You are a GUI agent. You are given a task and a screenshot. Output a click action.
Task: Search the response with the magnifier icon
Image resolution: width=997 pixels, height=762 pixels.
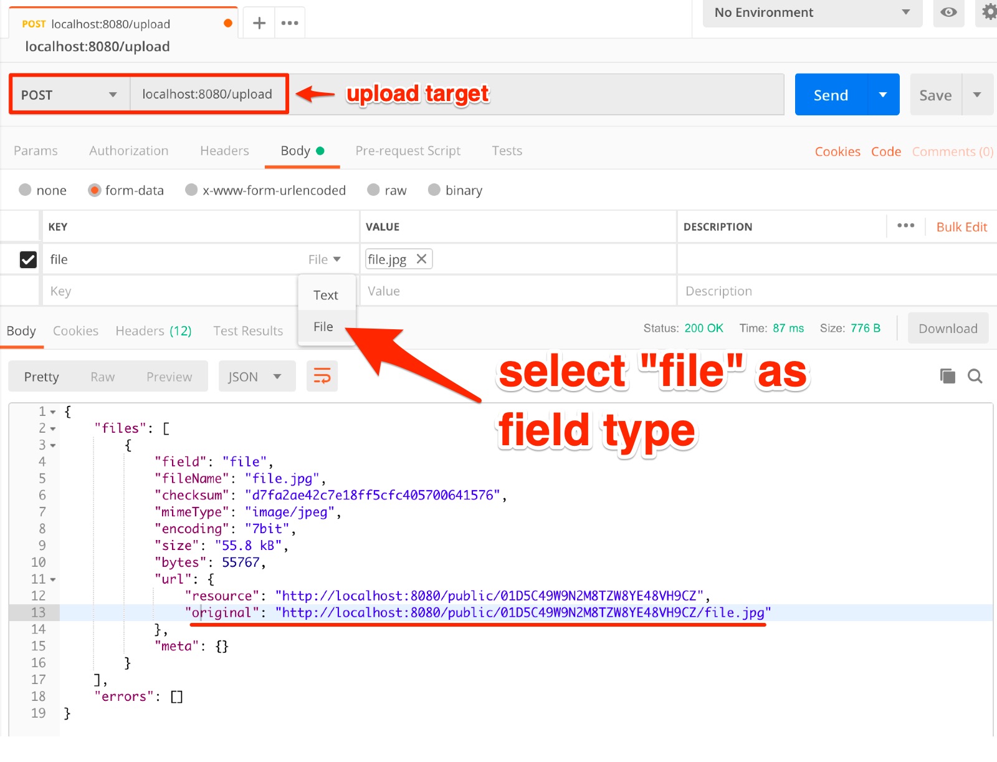point(975,376)
